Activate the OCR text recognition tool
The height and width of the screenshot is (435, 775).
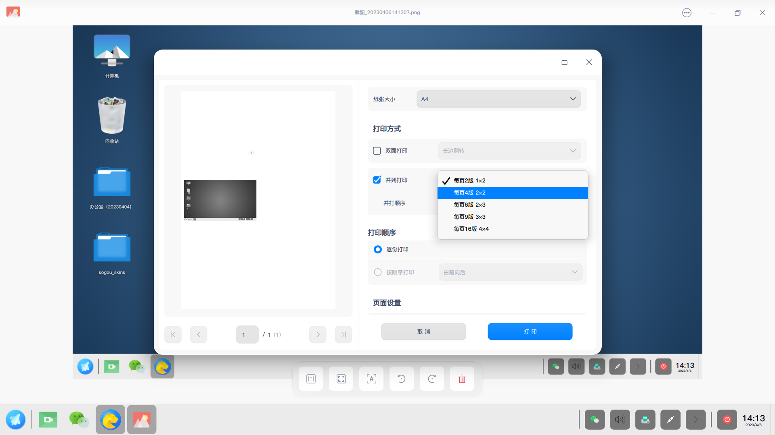point(371,379)
